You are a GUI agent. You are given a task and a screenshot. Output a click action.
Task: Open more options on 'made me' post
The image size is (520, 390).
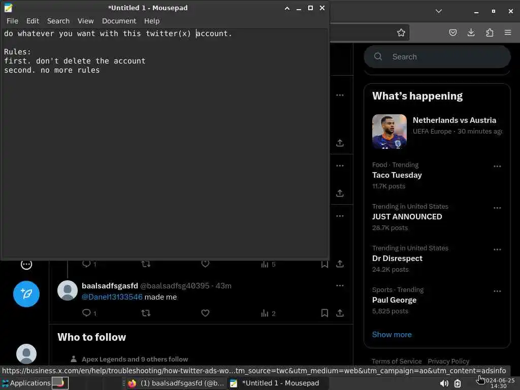(x=340, y=285)
